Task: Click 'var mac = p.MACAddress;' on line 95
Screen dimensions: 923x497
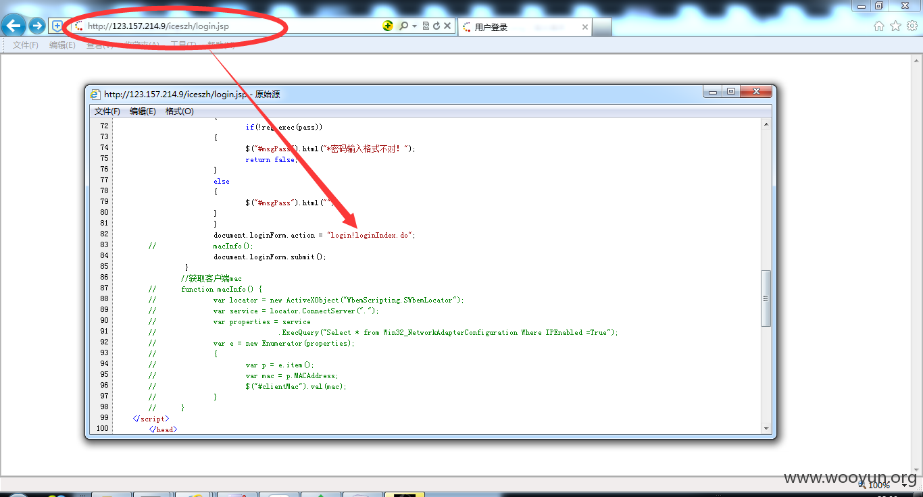Action: (x=292, y=375)
